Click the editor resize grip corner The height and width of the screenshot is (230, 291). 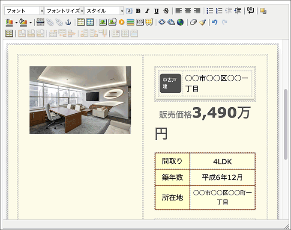(287, 226)
